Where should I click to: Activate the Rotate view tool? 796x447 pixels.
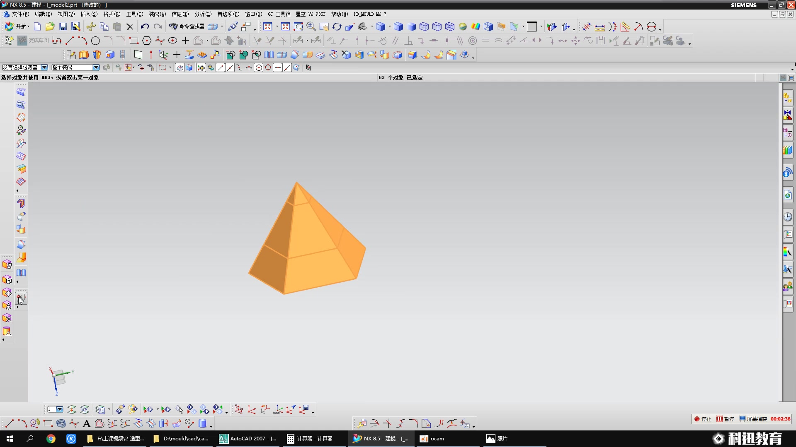[x=337, y=26]
